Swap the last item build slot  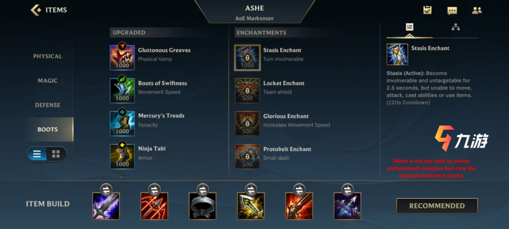(348, 189)
